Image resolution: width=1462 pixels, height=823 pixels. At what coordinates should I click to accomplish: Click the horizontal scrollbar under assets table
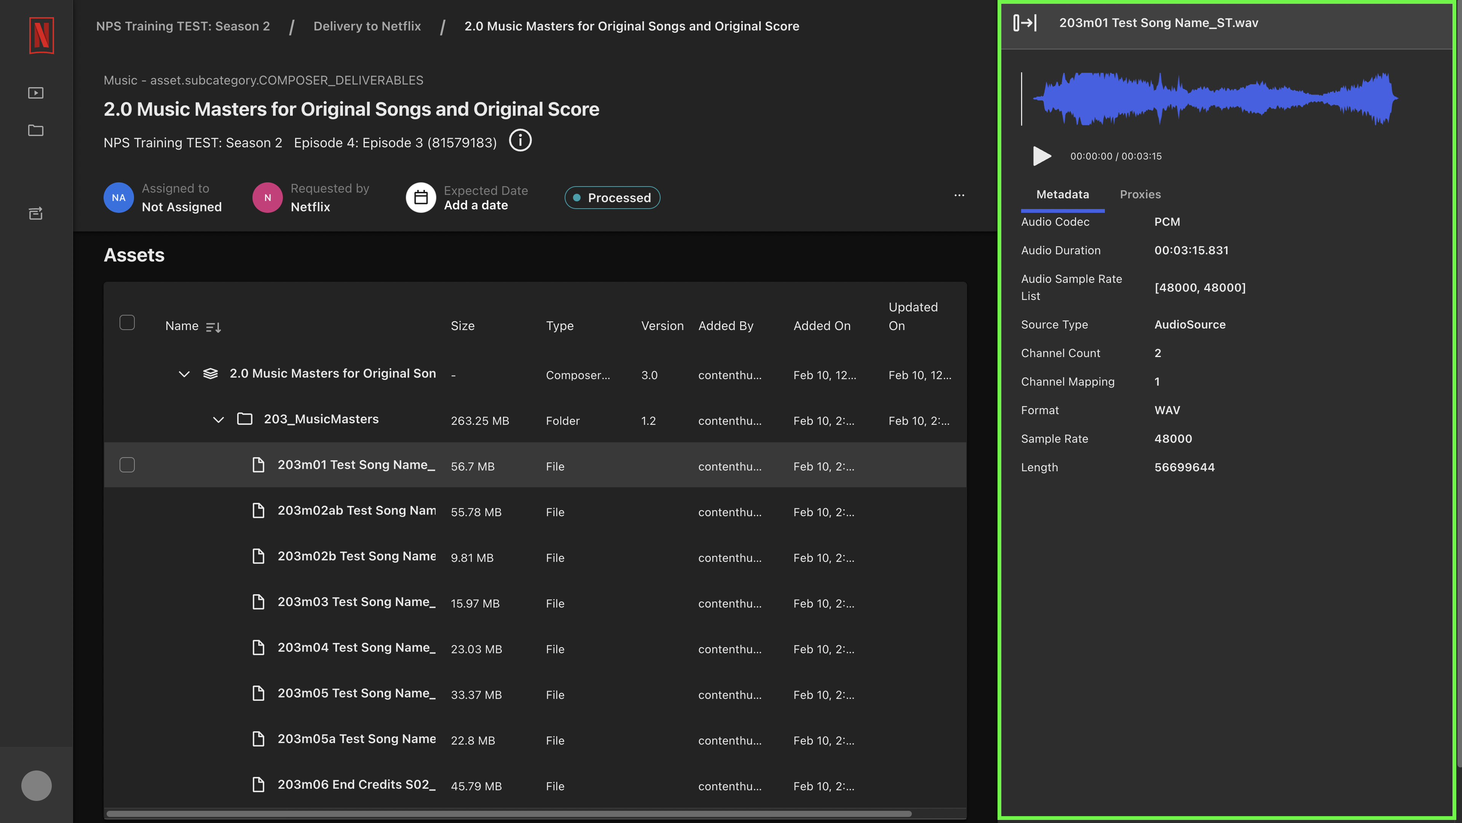click(509, 814)
